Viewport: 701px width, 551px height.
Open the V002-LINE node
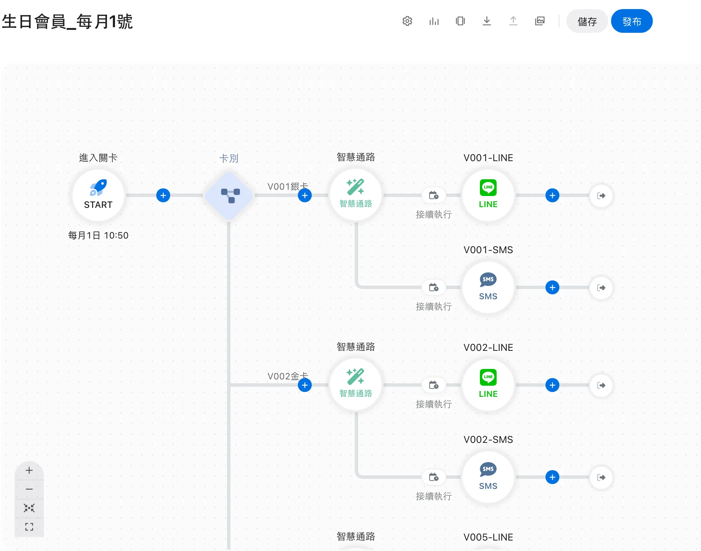coord(488,385)
